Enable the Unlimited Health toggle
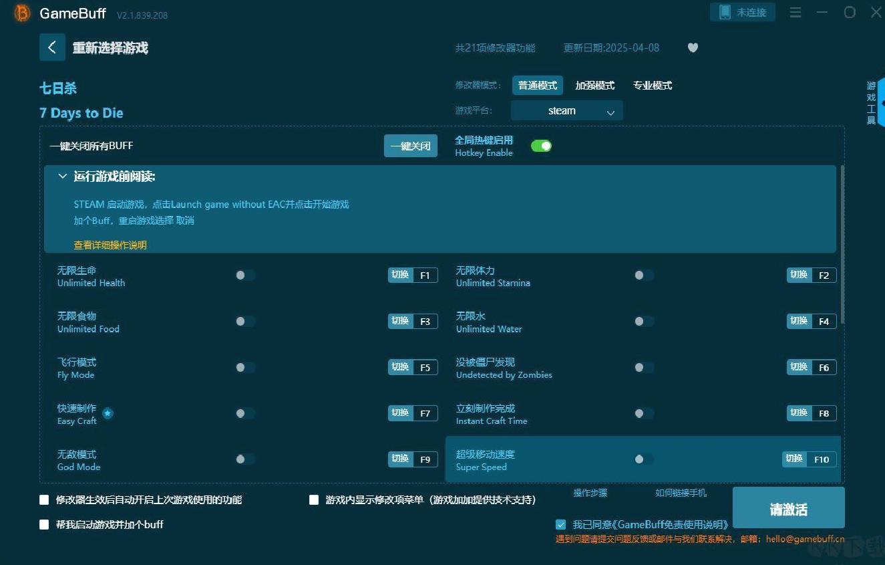Image resolution: width=885 pixels, height=565 pixels. click(245, 275)
